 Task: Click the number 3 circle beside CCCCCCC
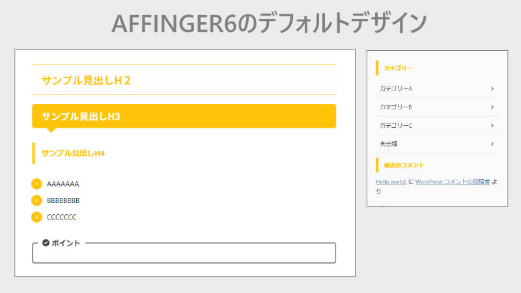(x=36, y=217)
